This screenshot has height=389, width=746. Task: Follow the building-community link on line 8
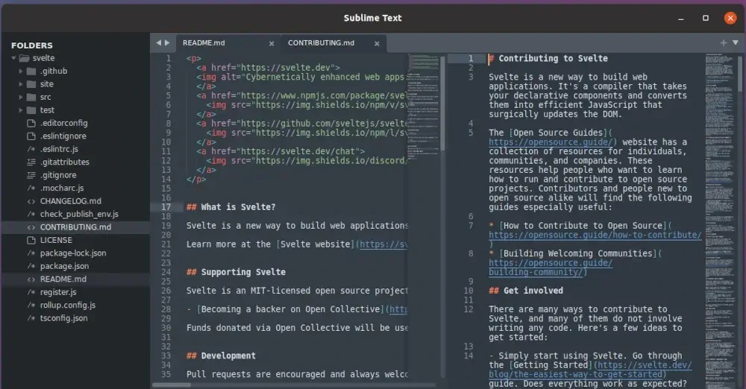551,268
